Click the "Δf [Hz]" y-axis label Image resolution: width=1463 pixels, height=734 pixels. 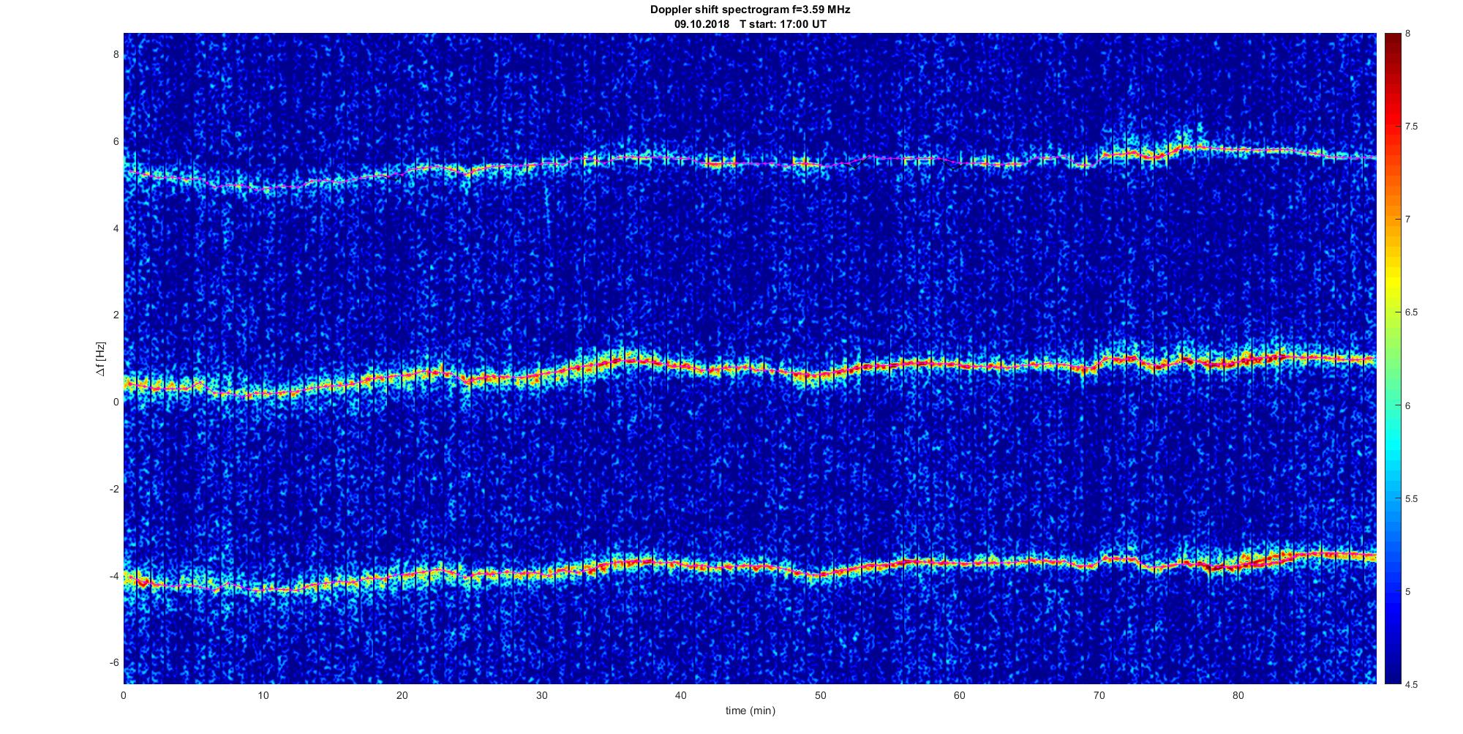coord(100,359)
